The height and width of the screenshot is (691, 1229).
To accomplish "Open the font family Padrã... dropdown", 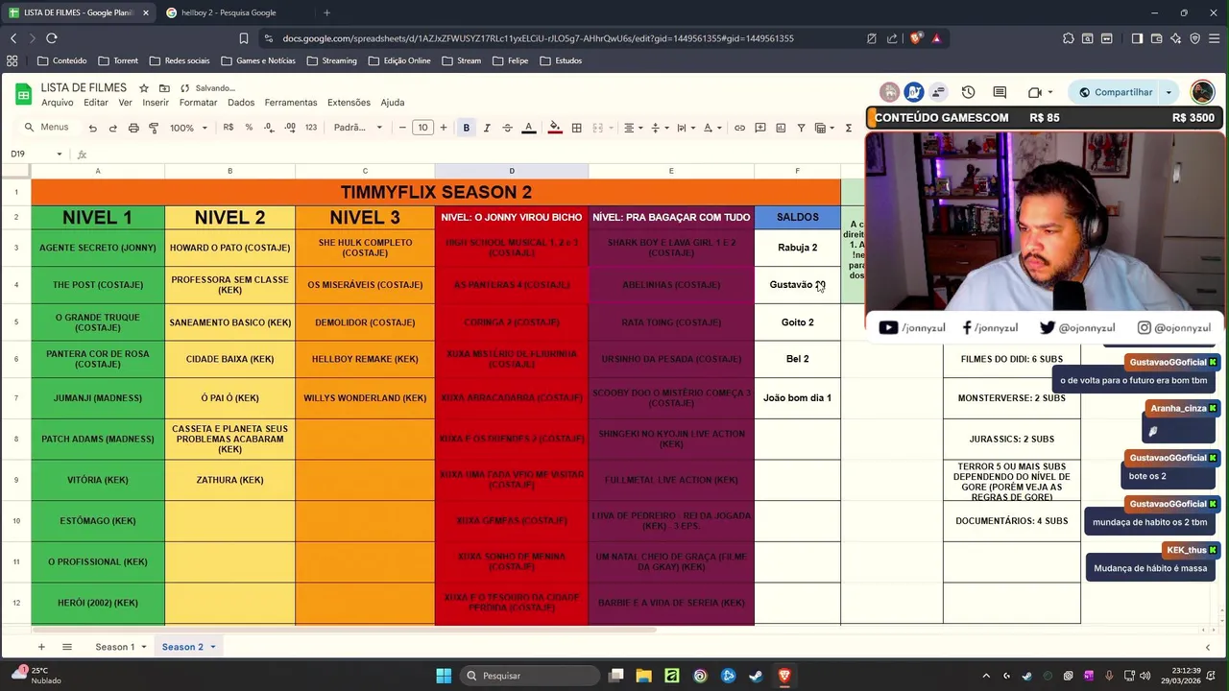I will [x=357, y=128].
